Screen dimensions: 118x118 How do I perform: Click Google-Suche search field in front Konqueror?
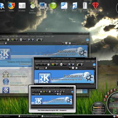[x=86, y=68]
